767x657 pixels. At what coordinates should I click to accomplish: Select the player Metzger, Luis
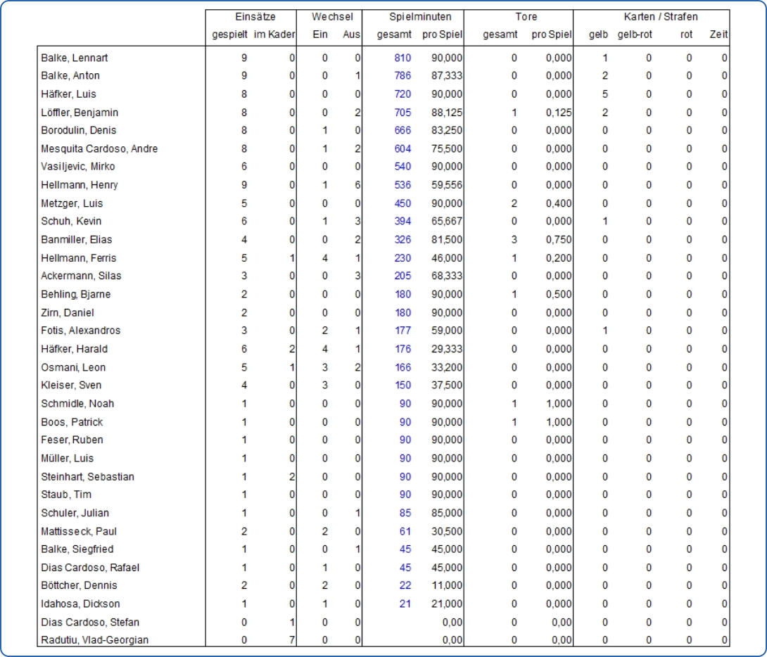click(x=72, y=203)
